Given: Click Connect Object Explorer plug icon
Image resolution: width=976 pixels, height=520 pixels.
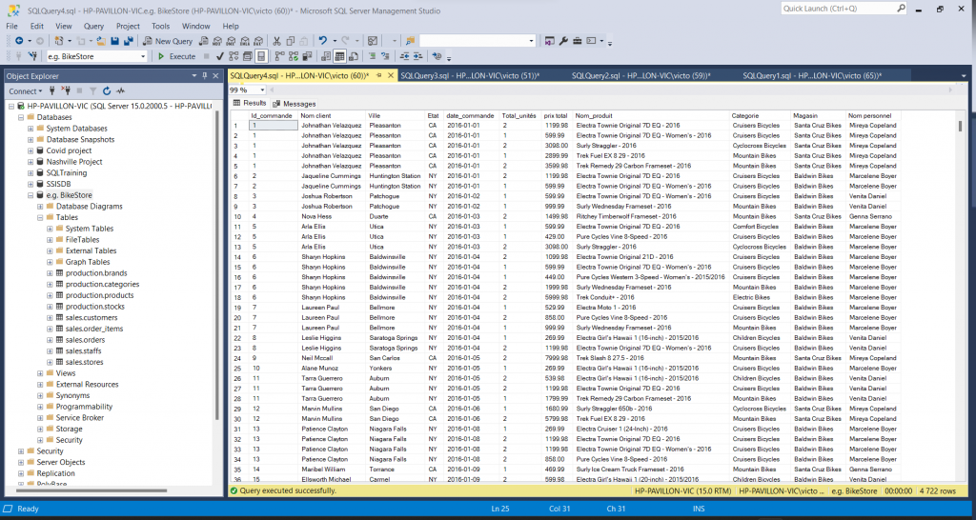Looking at the screenshot, I should tap(52, 90).
